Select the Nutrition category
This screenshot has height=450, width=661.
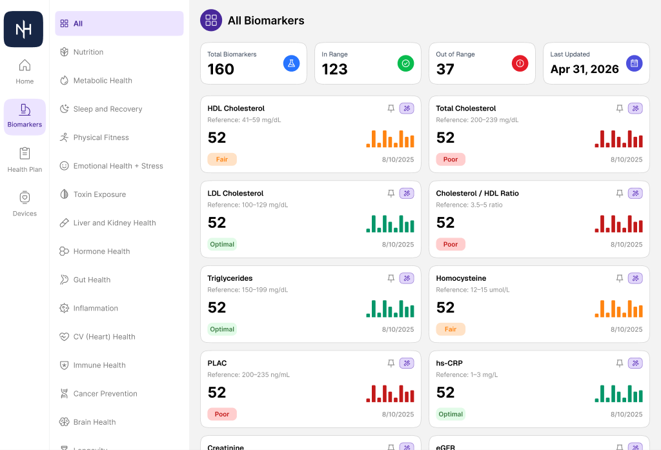[119, 52]
